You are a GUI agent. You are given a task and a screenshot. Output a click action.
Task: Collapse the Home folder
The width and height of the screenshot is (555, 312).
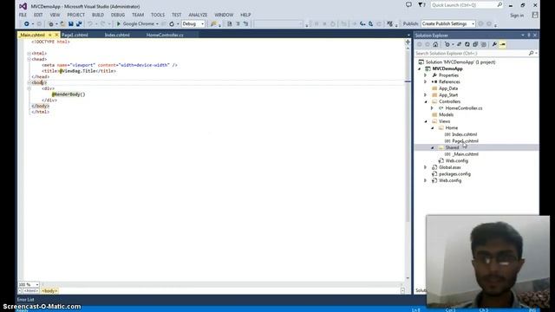coord(432,127)
